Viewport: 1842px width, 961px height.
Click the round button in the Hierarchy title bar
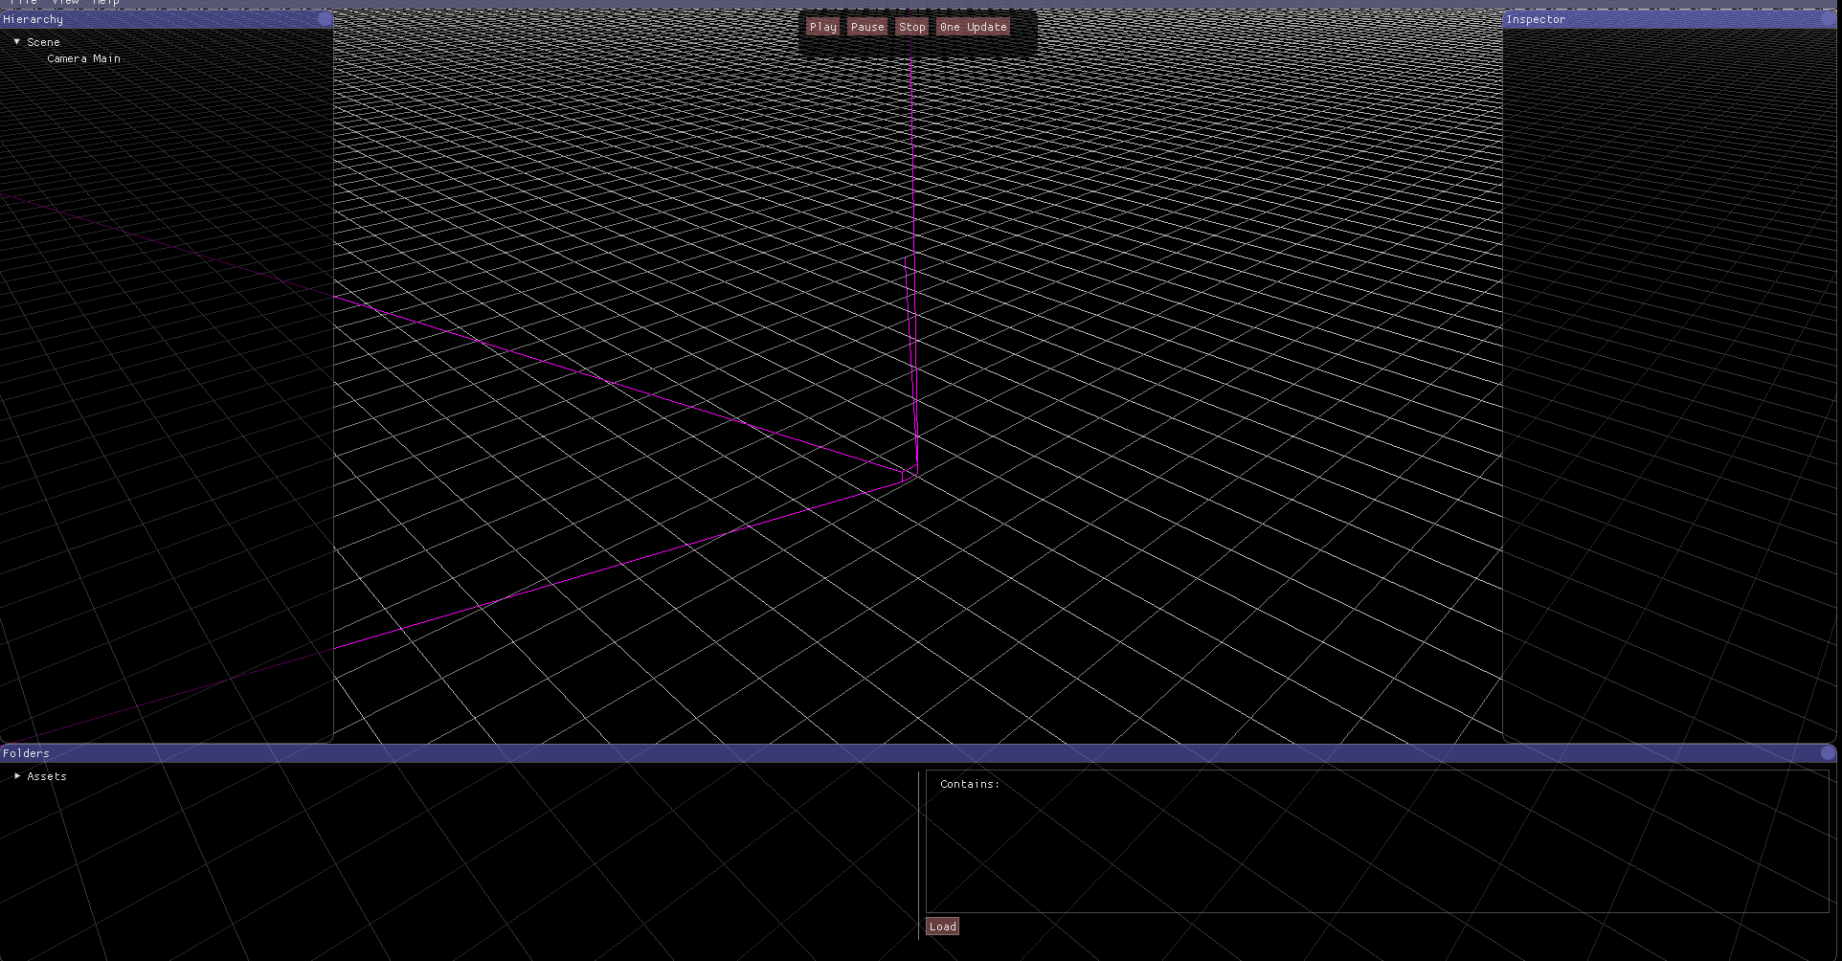(x=326, y=19)
